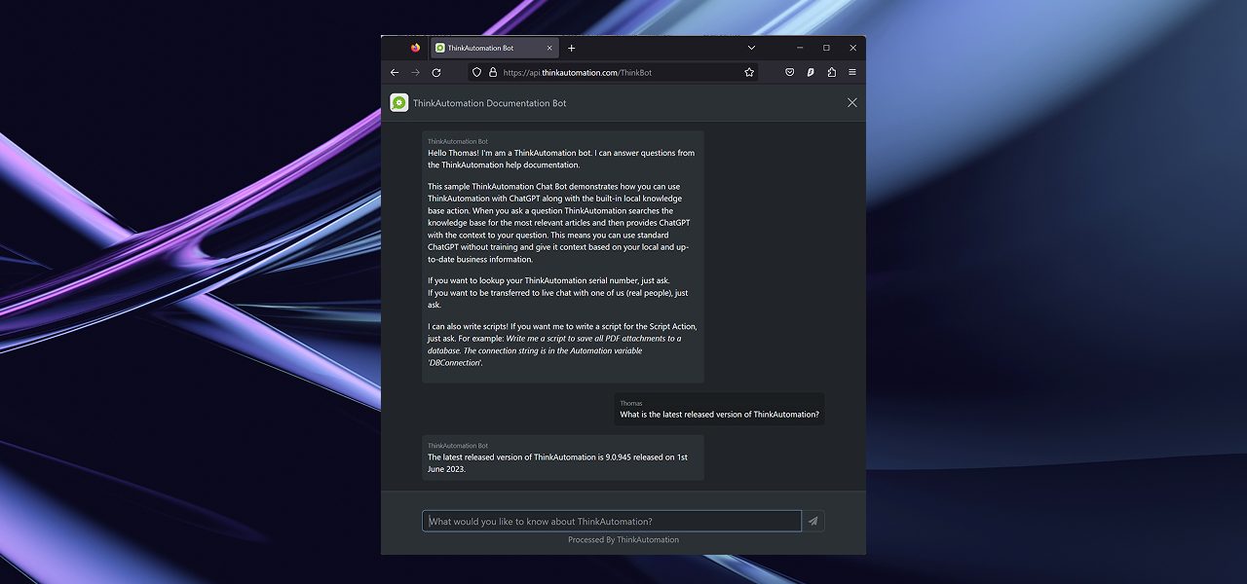This screenshot has height=584, width=1247.
Task: Click the green ThinkAutomation bot logo
Action: pos(399,103)
